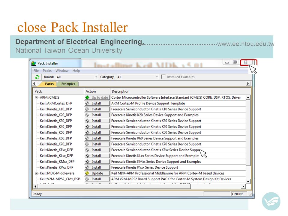Install the Keil::Kinetis_K40_DFP pack
Viewport: 288px width, 216px height.
coord(97,127)
